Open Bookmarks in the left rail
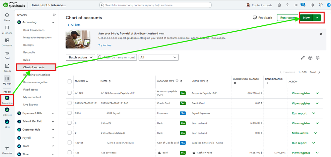The width and height of the screenshot is (331, 157). point(7,28)
